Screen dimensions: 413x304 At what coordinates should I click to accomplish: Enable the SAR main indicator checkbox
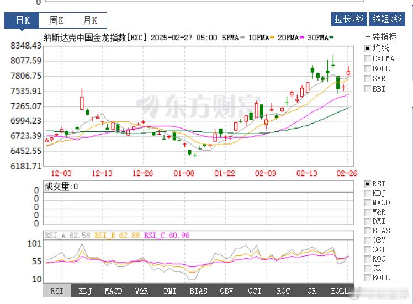click(x=367, y=79)
